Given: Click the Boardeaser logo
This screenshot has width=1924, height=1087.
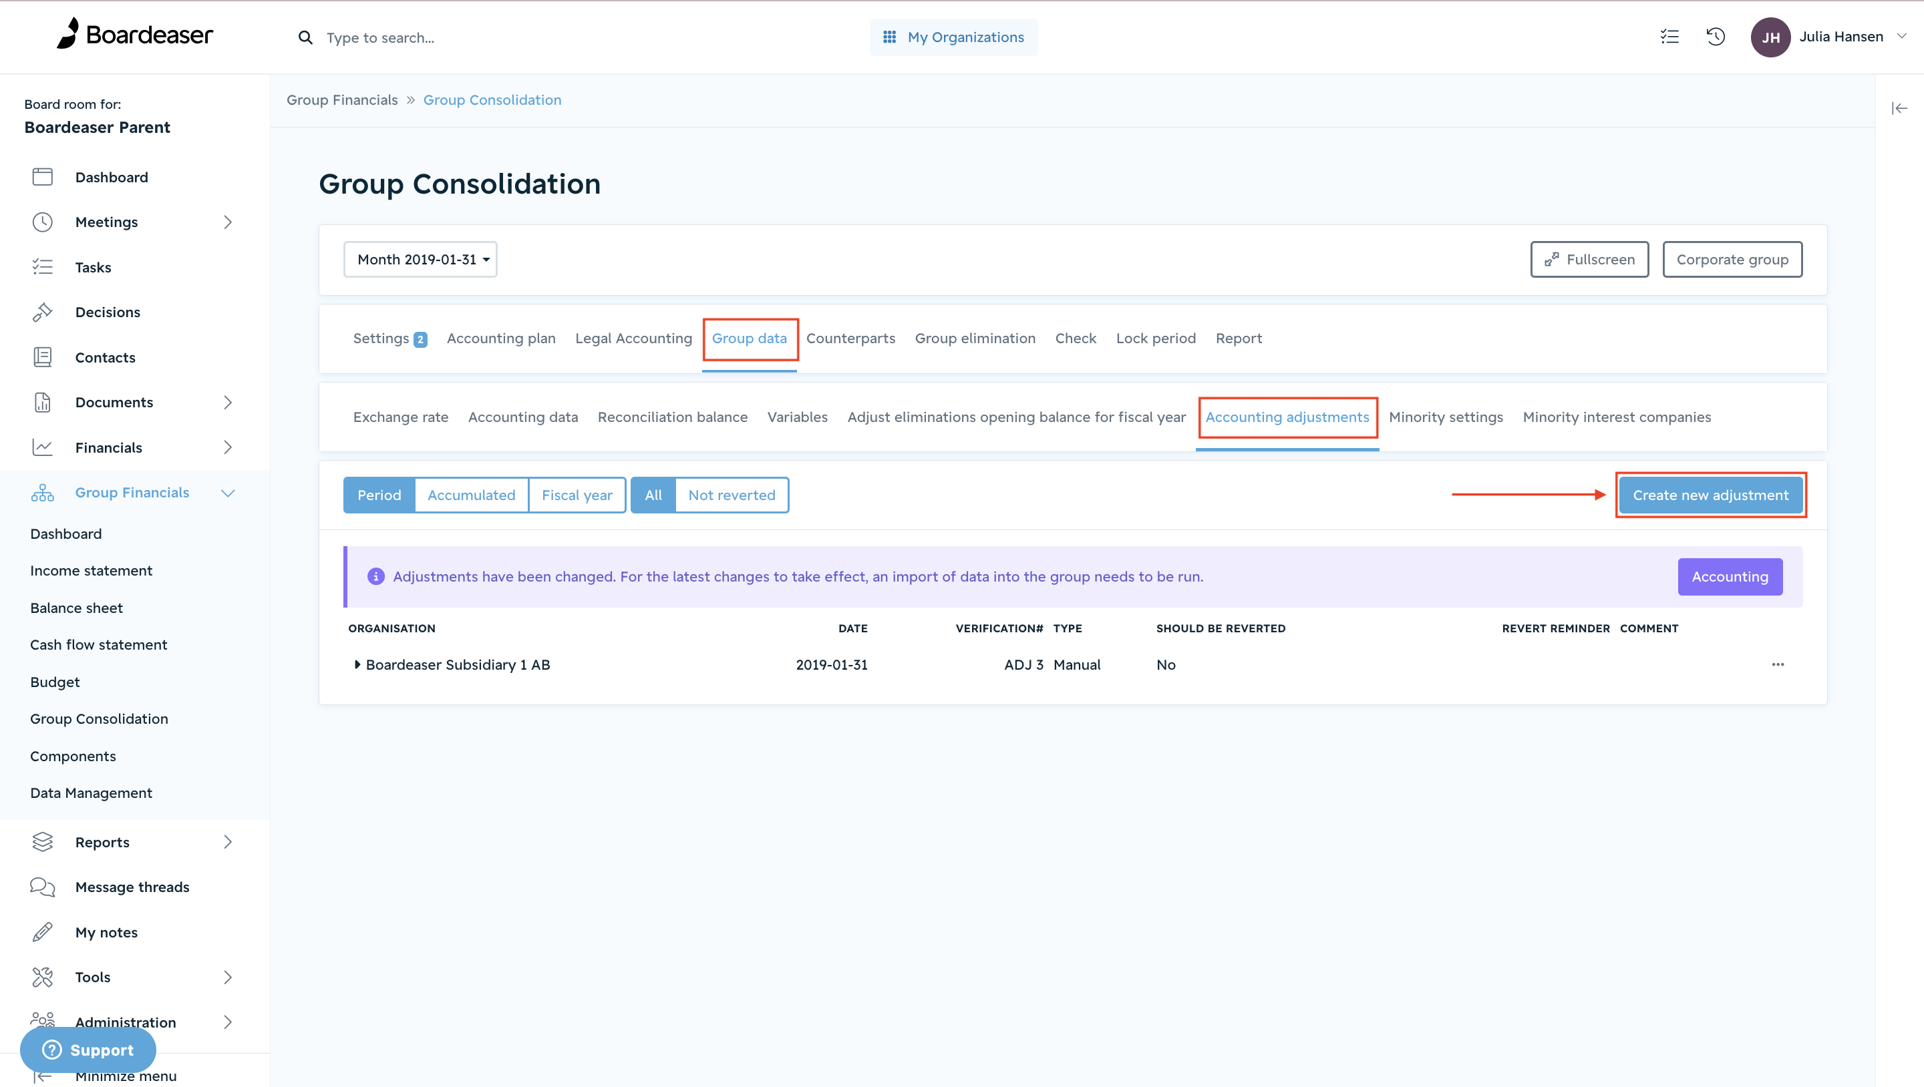Looking at the screenshot, I should [x=135, y=33].
